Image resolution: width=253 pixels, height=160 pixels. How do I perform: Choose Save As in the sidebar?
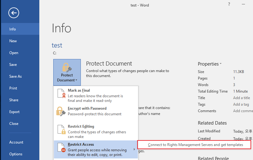click(20, 76)
